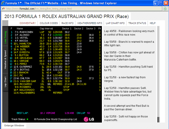Image resolution: width=169 pixels, height=129 pixels.
Task: Click the E. GUTIERREZ driver name
Action: [x=24, y=67]
